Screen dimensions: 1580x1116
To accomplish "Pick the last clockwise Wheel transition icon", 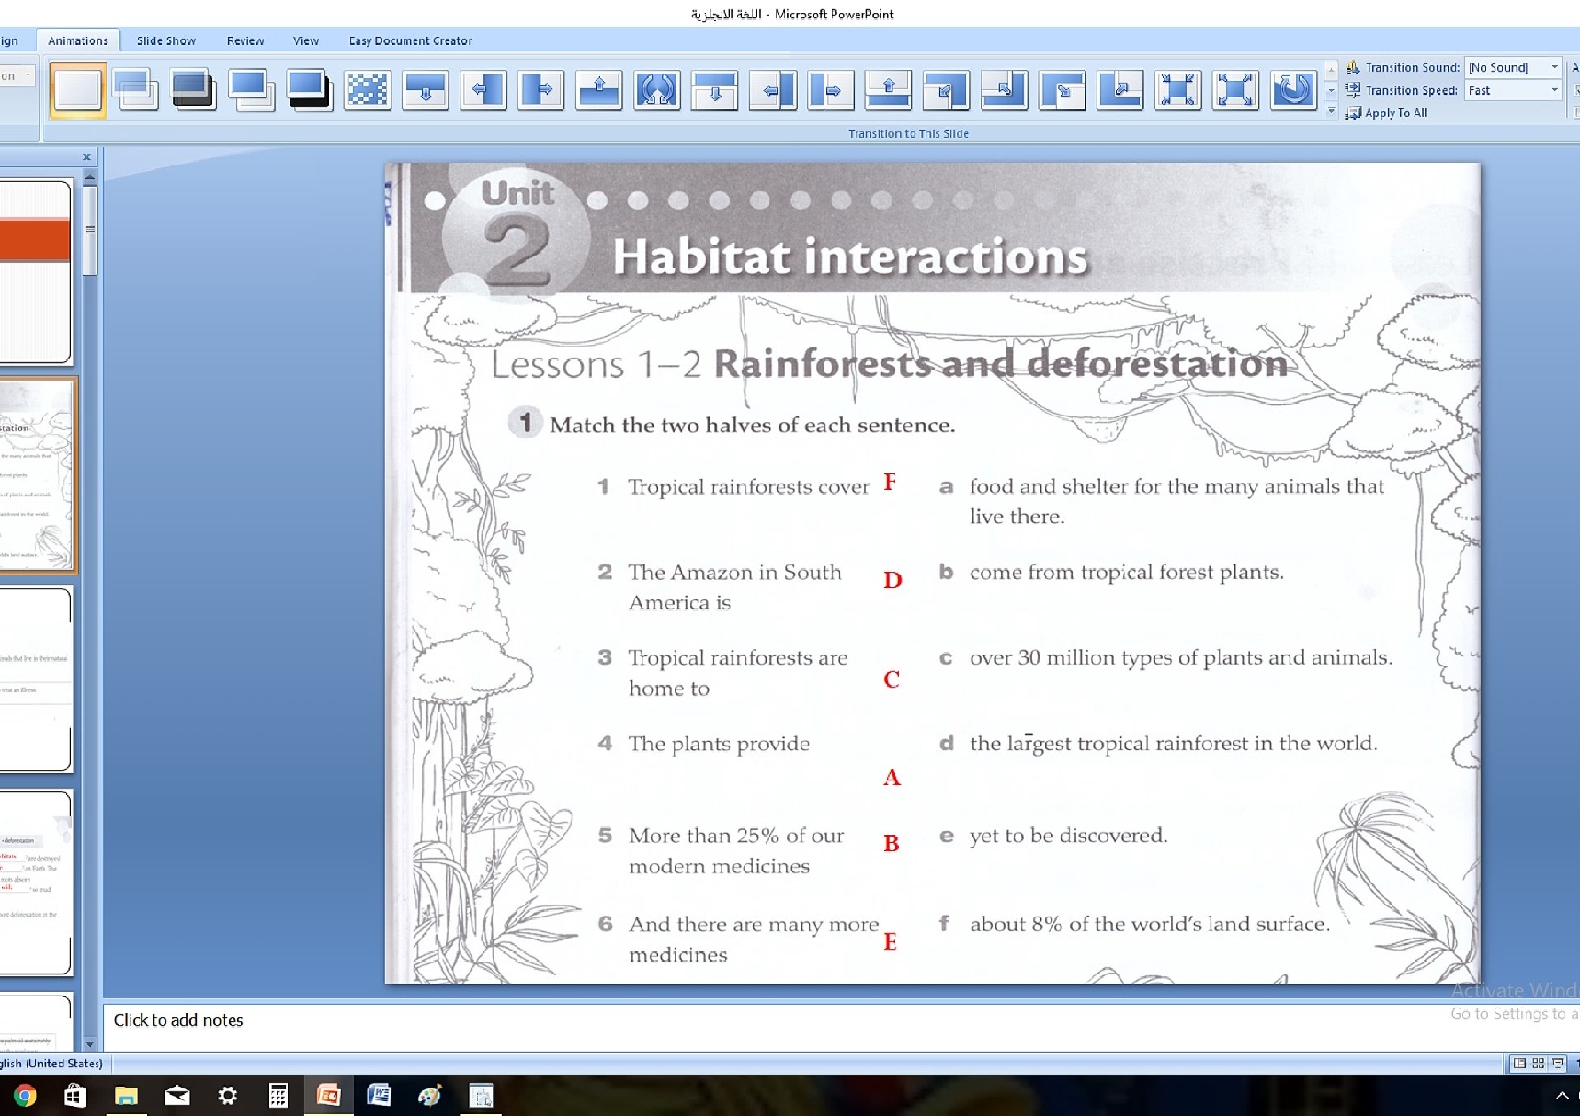I will (1292, 90).
